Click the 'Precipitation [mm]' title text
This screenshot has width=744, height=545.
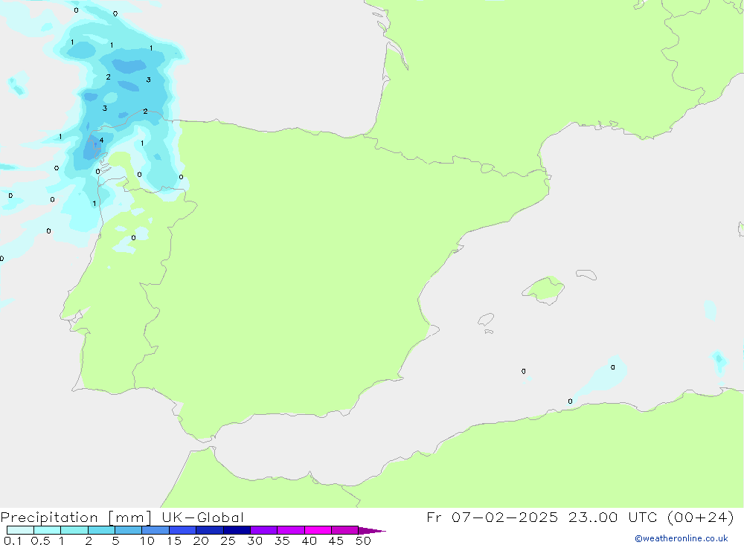pyautogui.click(x=77, y=517)
